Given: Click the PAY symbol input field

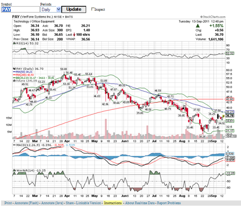Looking at the screenshot, I should click(x=20, y=9).
